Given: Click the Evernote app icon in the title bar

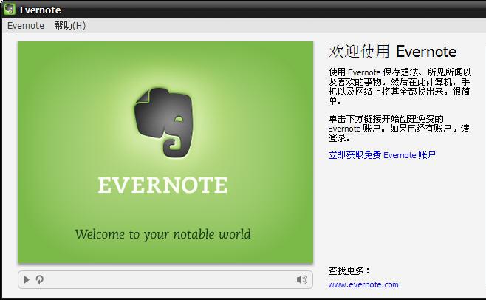Looking at the screenshot, I should tap(10, 10).
